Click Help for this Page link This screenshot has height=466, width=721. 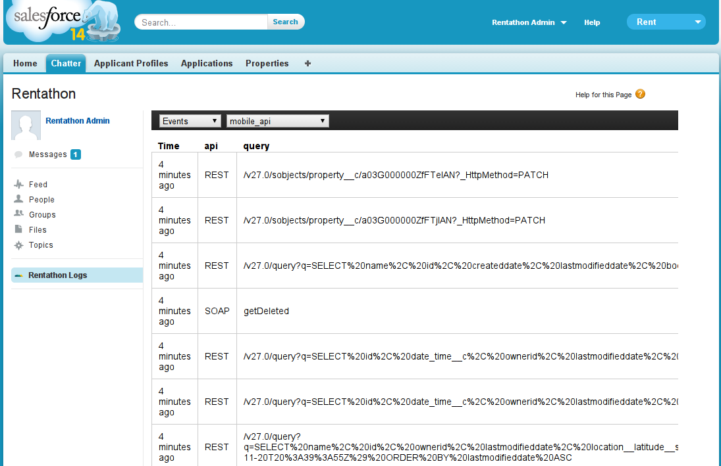coord(603,95)
